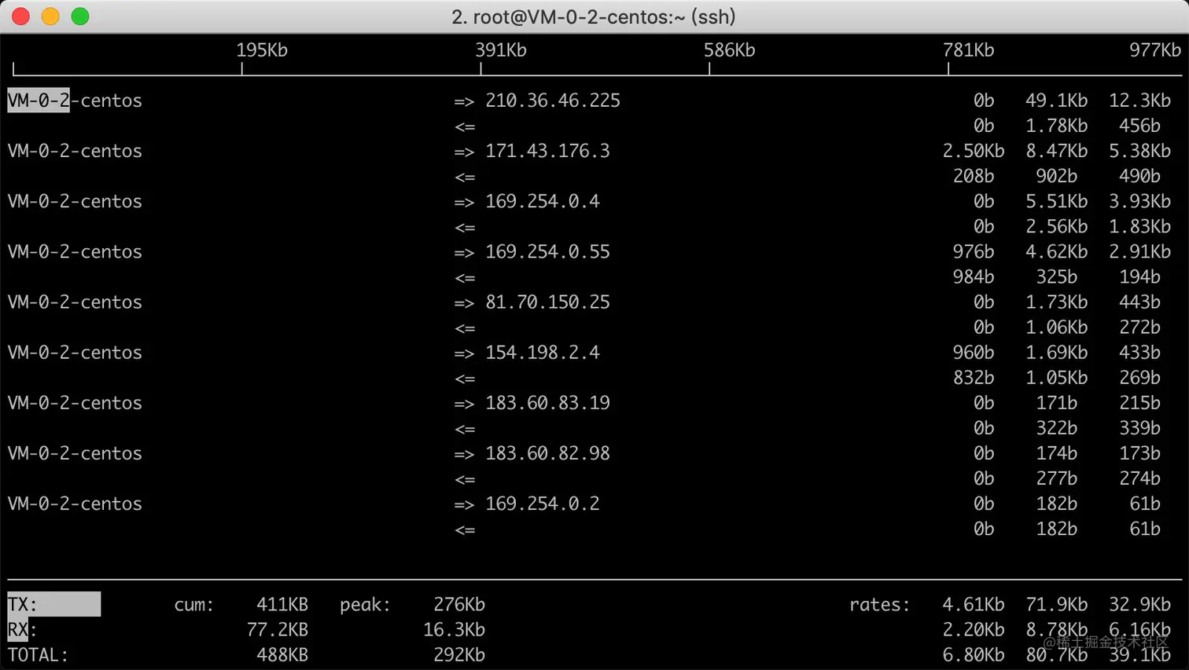Screen dimensions: 1189x670
Task: Select IP address 81.70.150.25
Action: [547, 302]
